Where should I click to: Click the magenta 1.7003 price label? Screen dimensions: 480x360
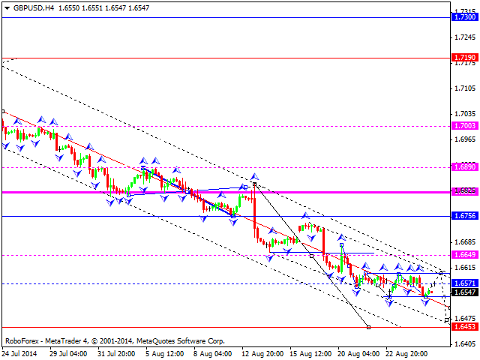[465, 126]
